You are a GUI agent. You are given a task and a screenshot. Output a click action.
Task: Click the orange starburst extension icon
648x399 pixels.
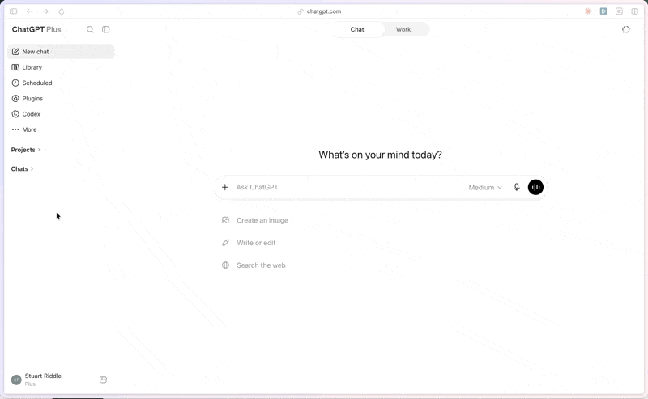coord(588,11)
